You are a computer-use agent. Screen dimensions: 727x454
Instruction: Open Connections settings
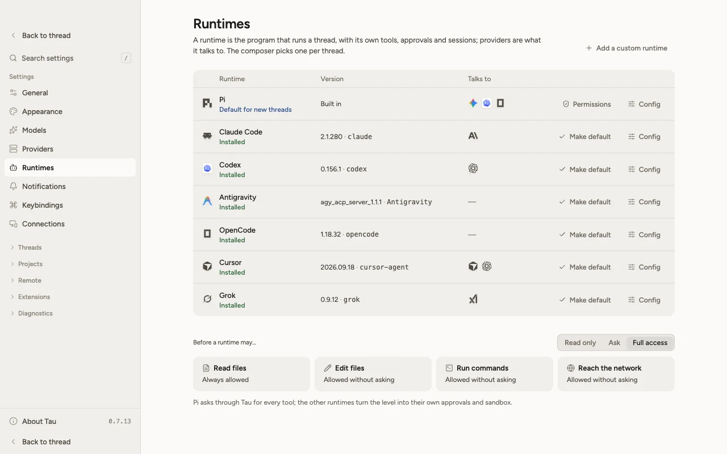(70, 224)
